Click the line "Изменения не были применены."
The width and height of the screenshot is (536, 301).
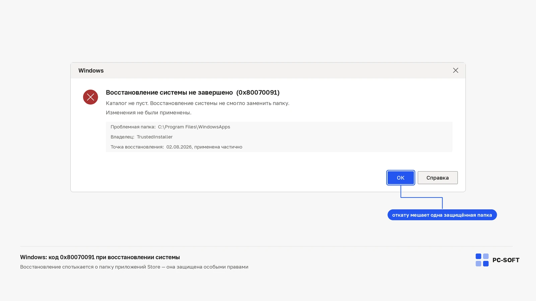(149, 112)
